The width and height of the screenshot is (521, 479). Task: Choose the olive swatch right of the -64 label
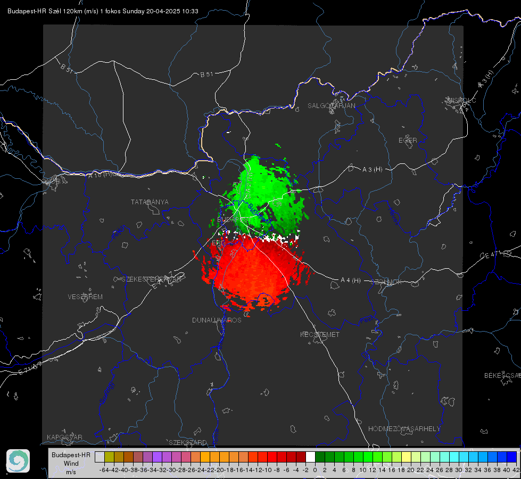coord(109,457)
